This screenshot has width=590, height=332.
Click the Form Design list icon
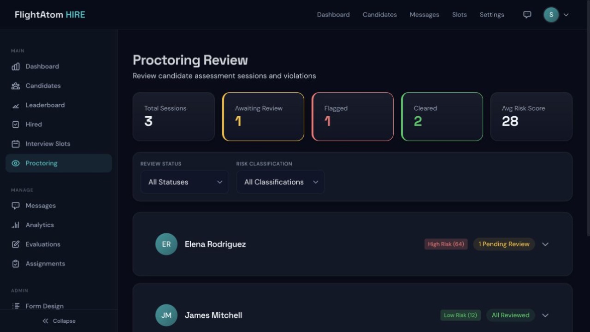pyautogui.click(x=16, y=306)
